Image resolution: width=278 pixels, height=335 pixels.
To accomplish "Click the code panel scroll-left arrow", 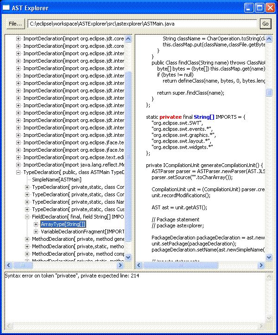I will click(x=139, y=265).
